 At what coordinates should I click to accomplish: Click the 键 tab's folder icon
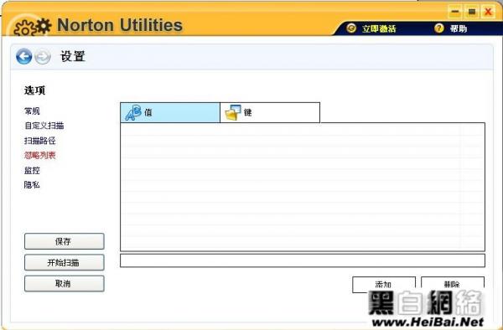click(233, 113)
